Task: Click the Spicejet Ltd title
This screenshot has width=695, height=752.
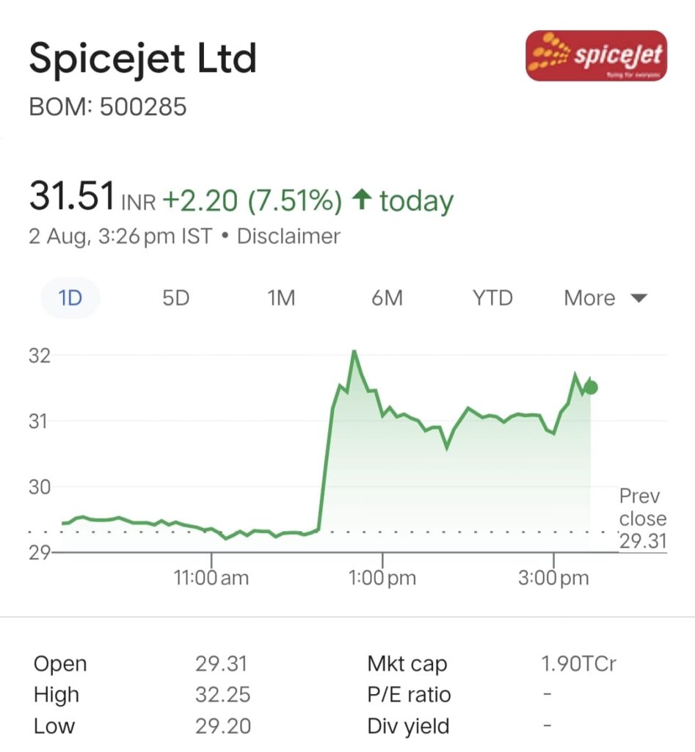Action: tap(143, 58)
